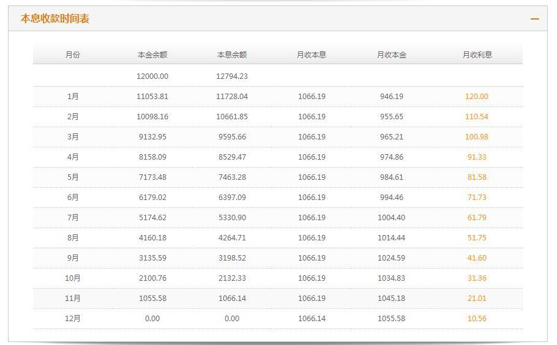Select the initial total value 12794.23

[232, 76]
